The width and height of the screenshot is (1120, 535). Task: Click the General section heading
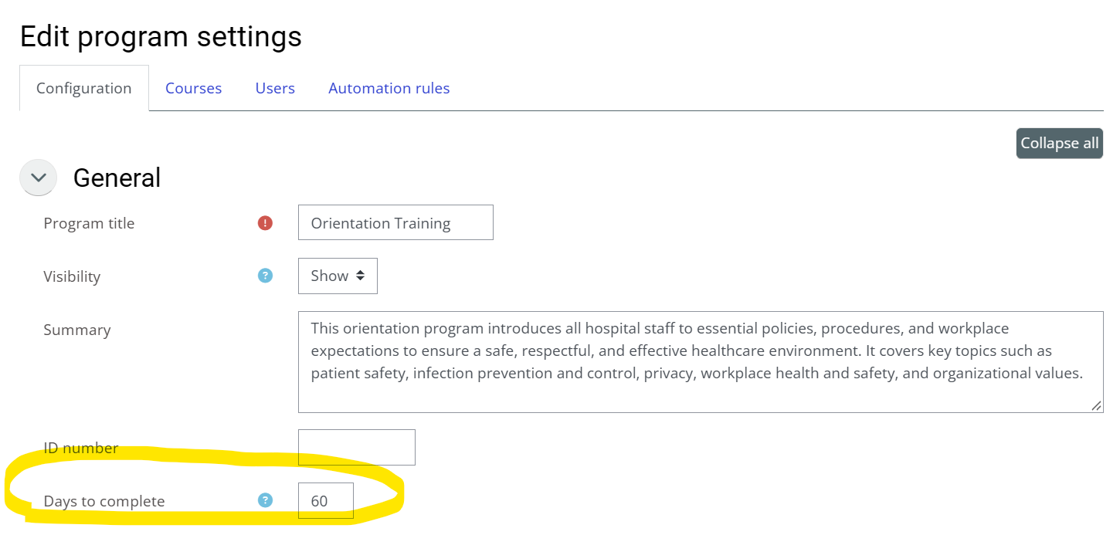tap(117, 178)
